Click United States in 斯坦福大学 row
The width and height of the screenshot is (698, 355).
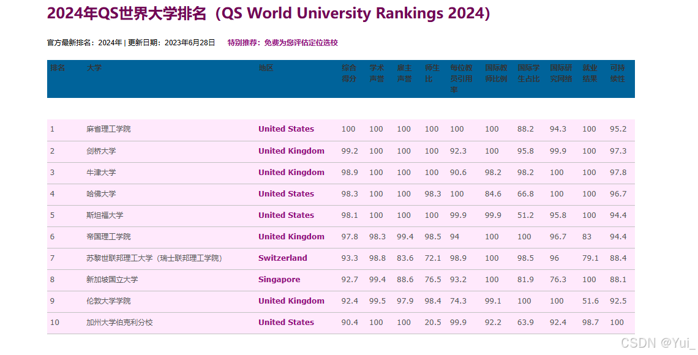286,215
